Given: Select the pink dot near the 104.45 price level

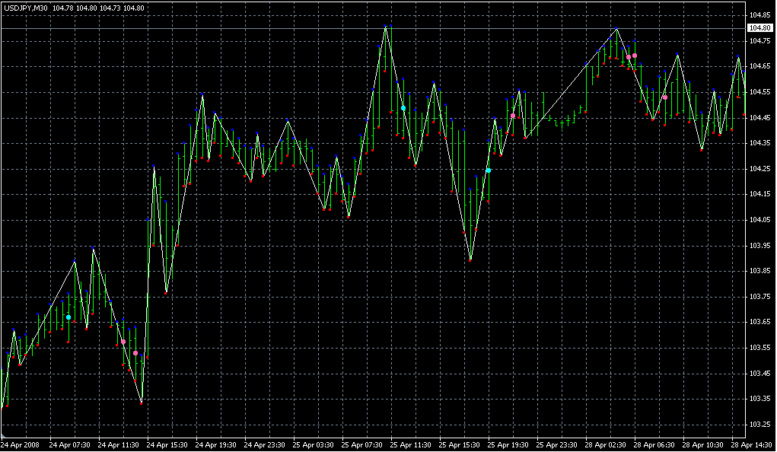Looking at the screenshot, I should pos(513,116).
